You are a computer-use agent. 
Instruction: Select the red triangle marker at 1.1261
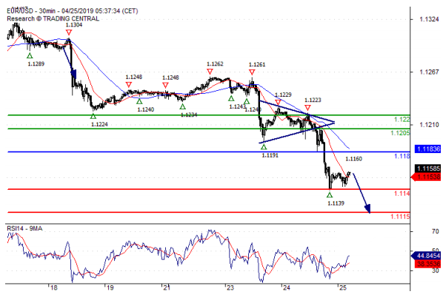tap(252, 72)
